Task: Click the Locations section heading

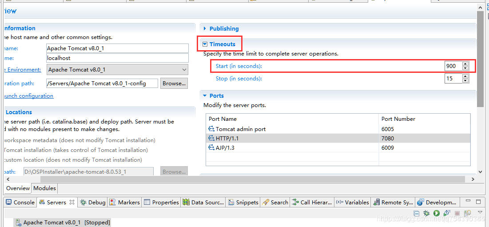Action: (x=19, y=112)
